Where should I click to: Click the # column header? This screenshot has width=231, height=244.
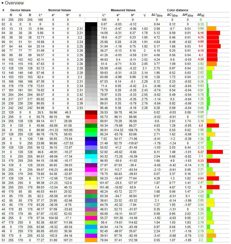point(3,10)
